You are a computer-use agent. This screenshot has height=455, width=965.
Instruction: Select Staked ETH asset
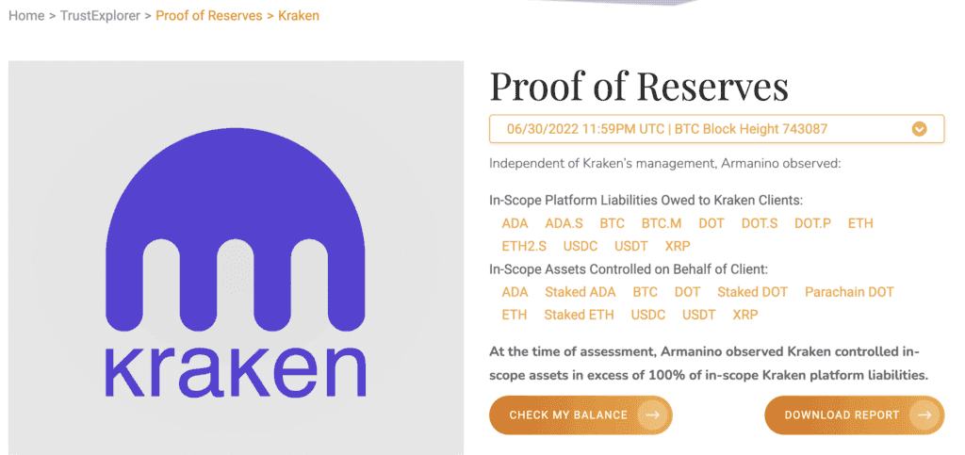[x=579, y=315]
